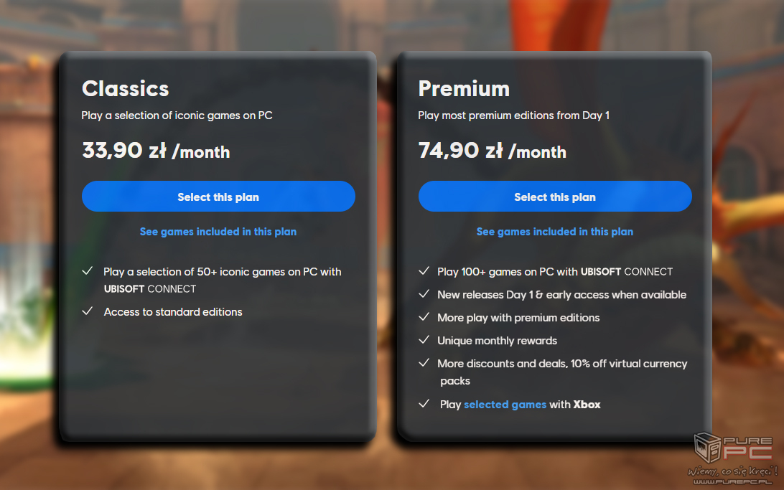Open See games included in Classics plan

click(x=218, y=232)
